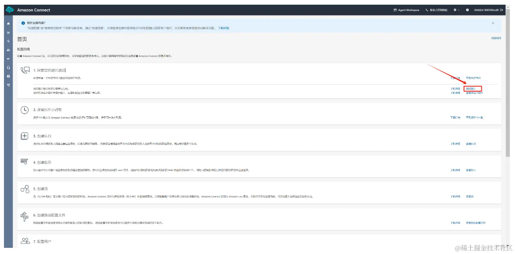This screenshot has width=515, height=254.
Task: Click 了解详情 in the routing profiles row
Action: point(455,223)
